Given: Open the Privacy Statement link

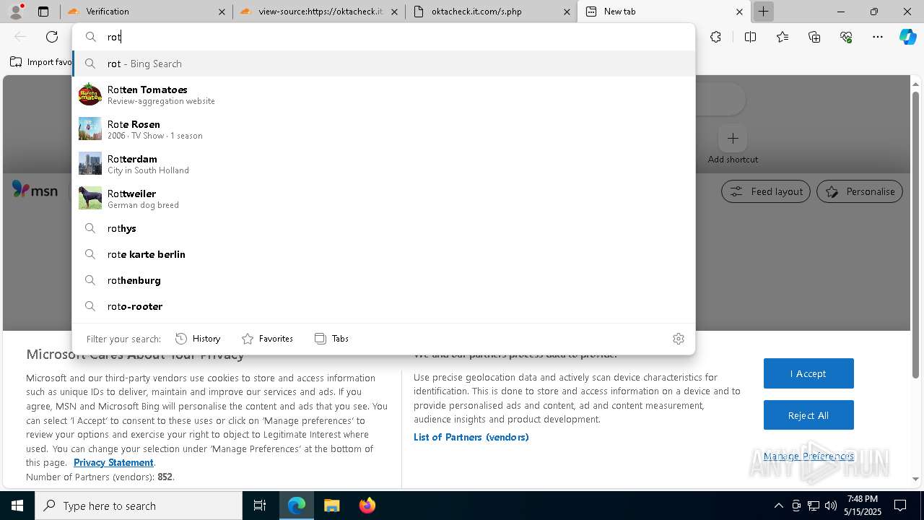Looking at the screenshot, I should [x=113, y=462].
